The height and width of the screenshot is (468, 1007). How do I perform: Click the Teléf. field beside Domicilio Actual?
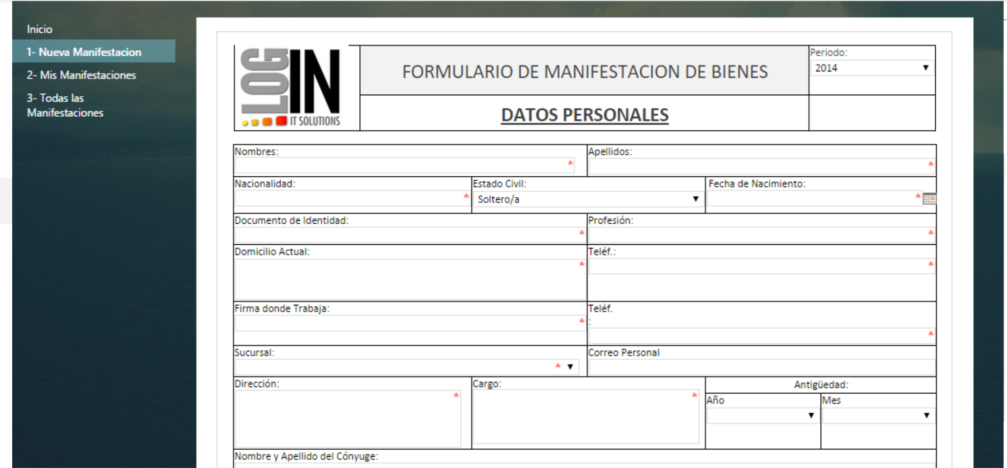point(762,266)
